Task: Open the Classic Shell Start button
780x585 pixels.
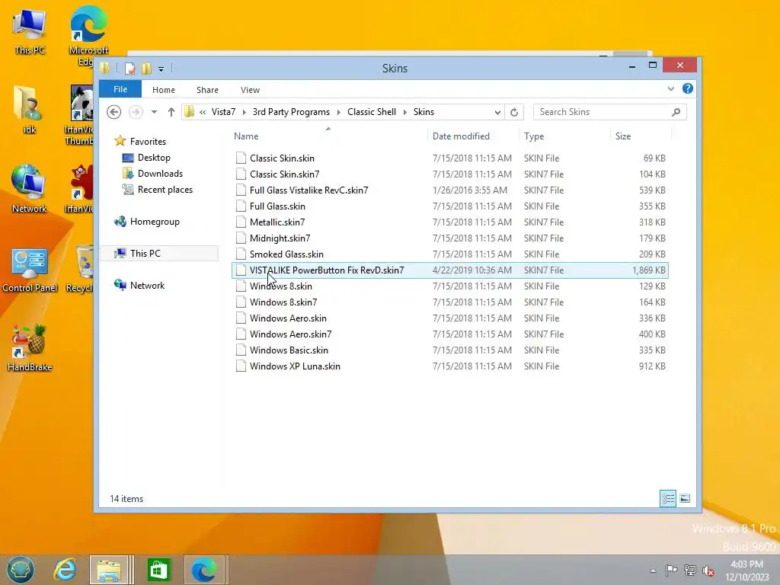Action: click(21, 570)
